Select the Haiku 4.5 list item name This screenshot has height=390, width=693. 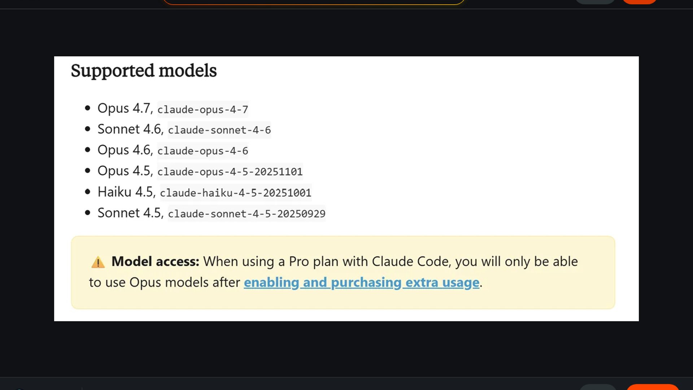click(x=125, y=192)
